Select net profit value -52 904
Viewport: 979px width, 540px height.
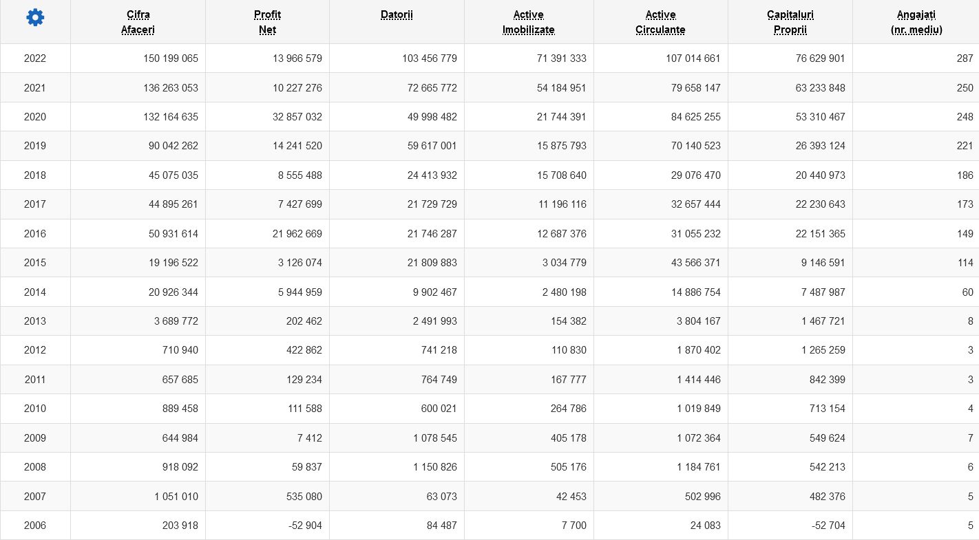click(x=305, y=525)
